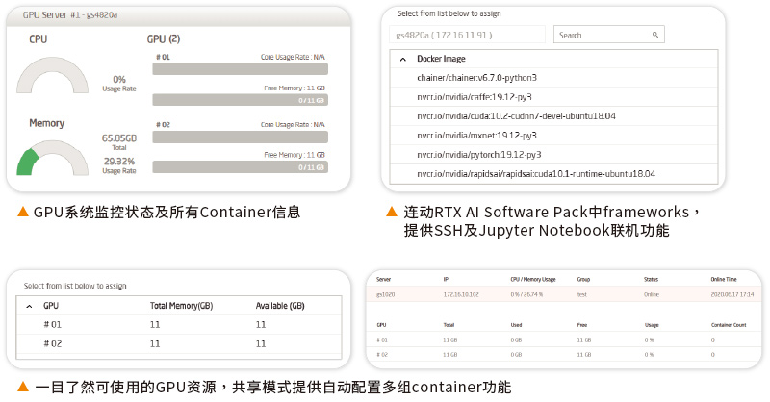
Task: Collapse the Docker Image list chevron
Action: click(x=403, y=59)
